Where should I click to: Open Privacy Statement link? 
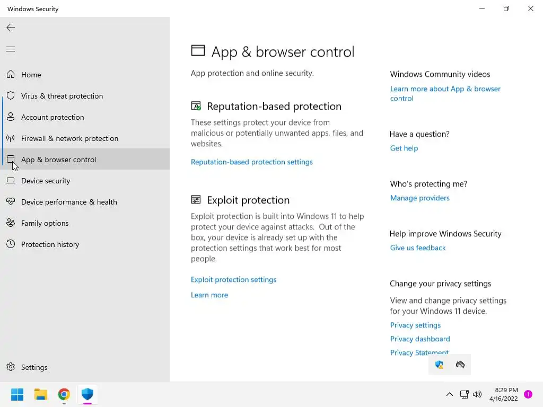point(419,352)
